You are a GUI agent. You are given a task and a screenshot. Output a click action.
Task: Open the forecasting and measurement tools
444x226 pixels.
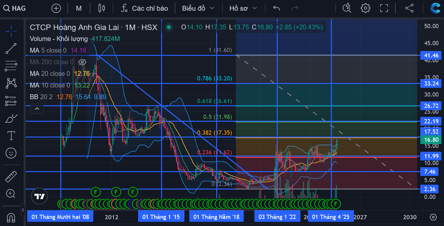(x=11, y=101)
